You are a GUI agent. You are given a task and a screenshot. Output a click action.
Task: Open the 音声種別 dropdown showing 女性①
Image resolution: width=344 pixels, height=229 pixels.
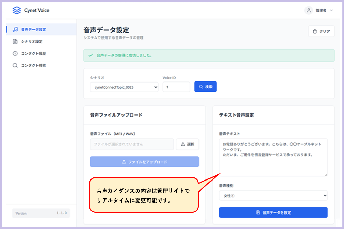click(273, 196)
